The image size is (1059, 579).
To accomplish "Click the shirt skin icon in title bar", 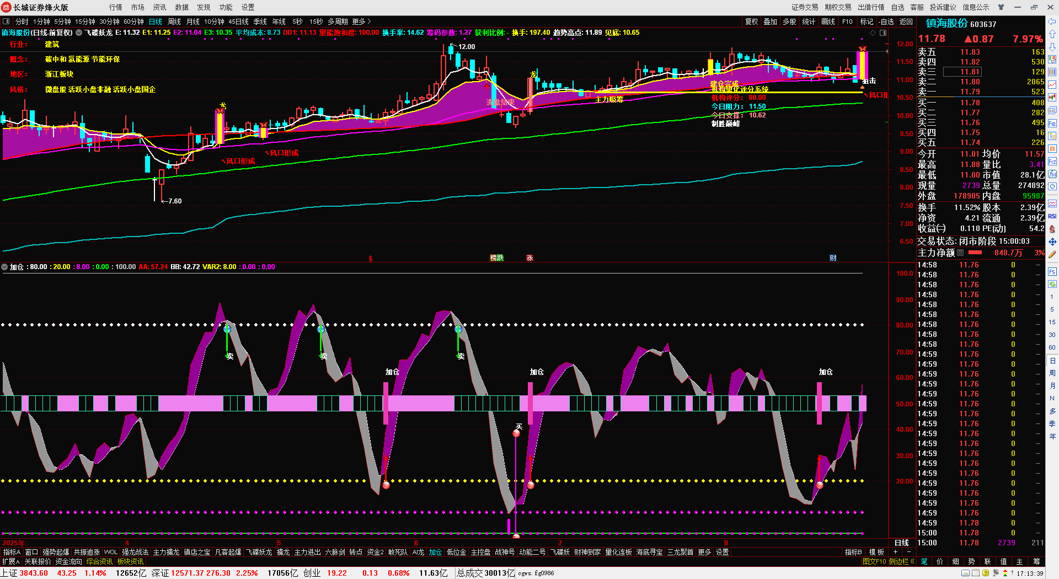I will point(1001,7).
